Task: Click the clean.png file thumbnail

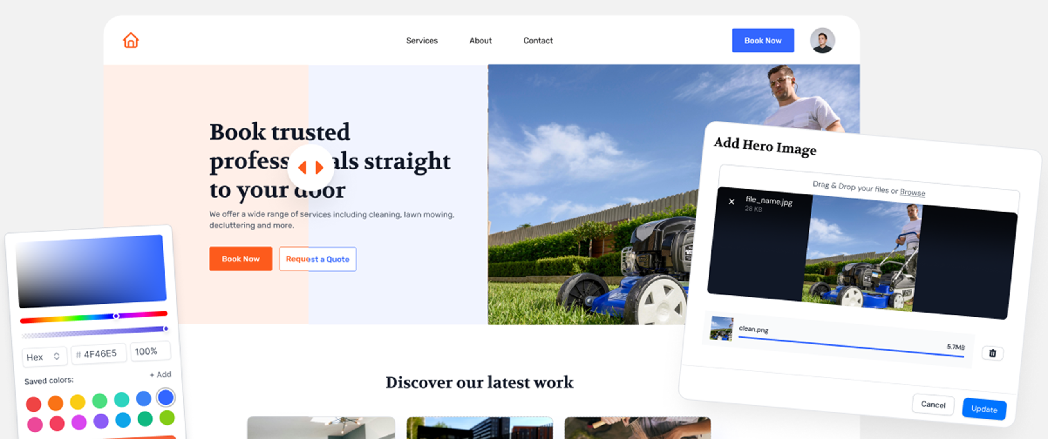Action: point(722,329)
